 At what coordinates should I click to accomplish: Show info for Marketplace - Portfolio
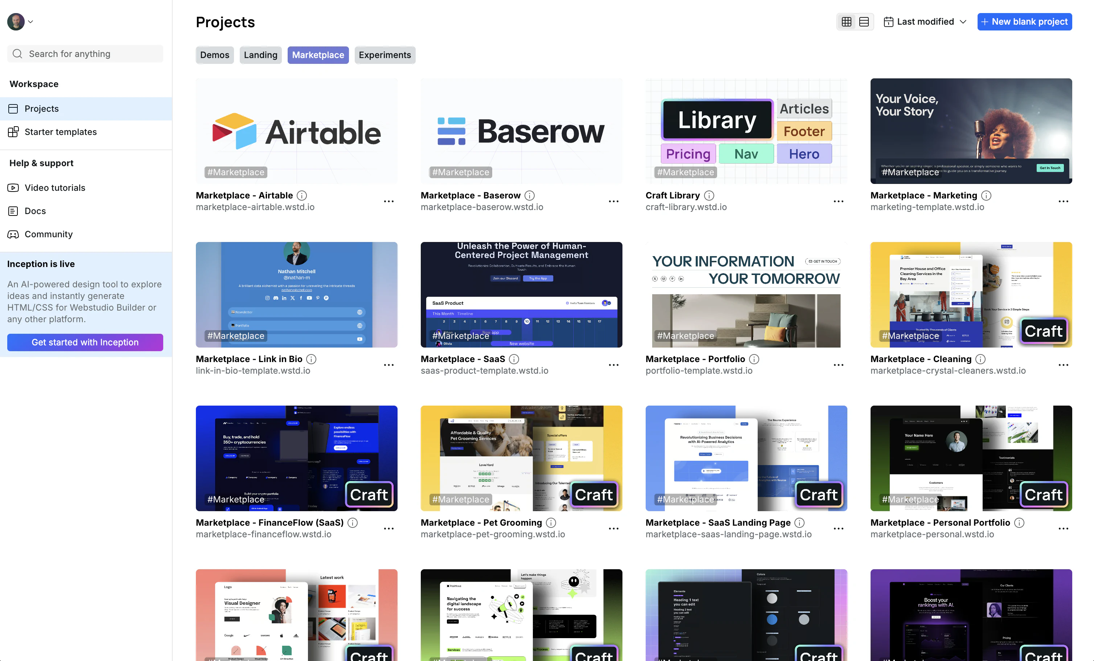[754, 359]
